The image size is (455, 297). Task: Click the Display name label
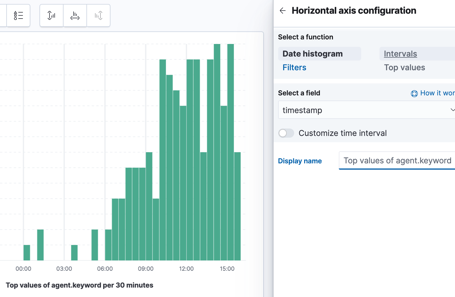[x=300, y=161]
